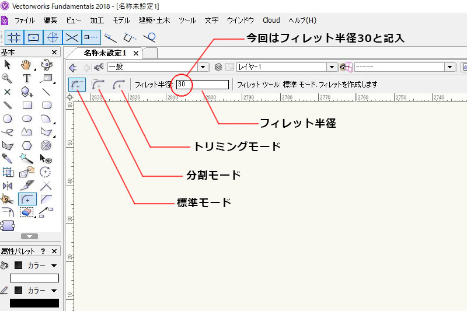Open the Layers stack button
467x311 pixels.
tap(218, 67)
